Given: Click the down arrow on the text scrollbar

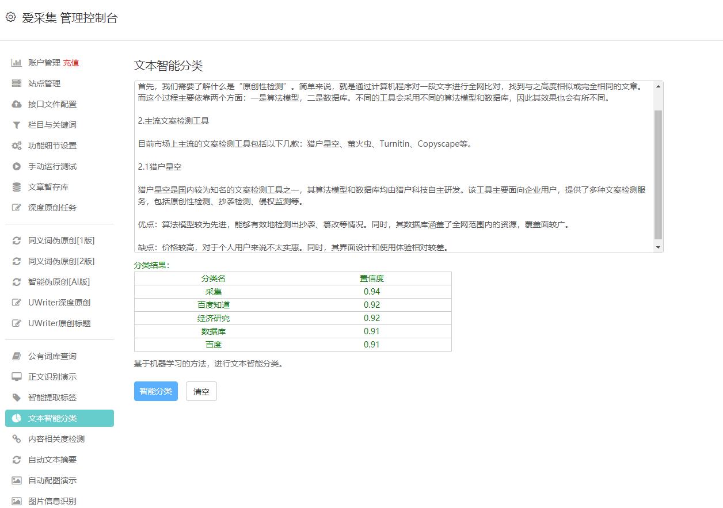Looking at the screenshot, I should pos(657,247).
